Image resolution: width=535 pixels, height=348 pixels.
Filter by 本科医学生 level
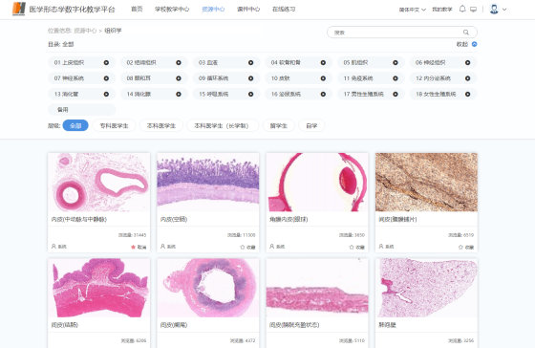click(x=161, y=125)
